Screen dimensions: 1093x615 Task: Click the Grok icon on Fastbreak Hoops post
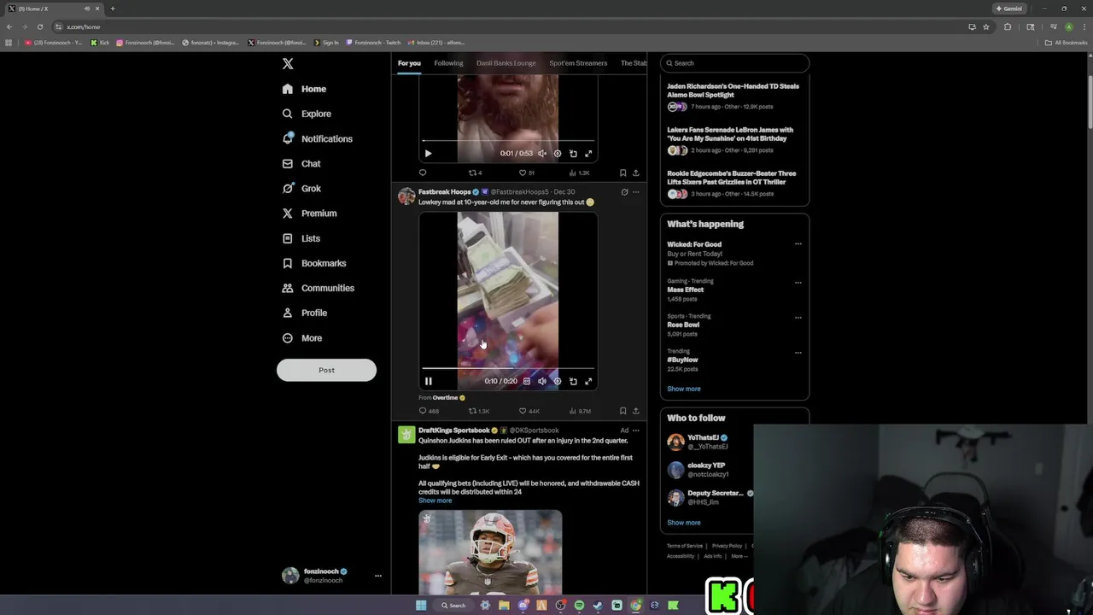pyautogui.click(x=624, y=192)
